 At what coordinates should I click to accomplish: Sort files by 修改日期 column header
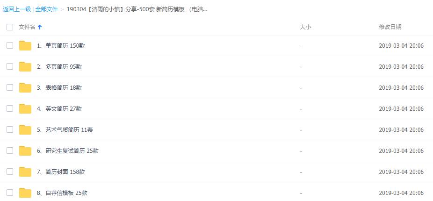click(390, 27)
